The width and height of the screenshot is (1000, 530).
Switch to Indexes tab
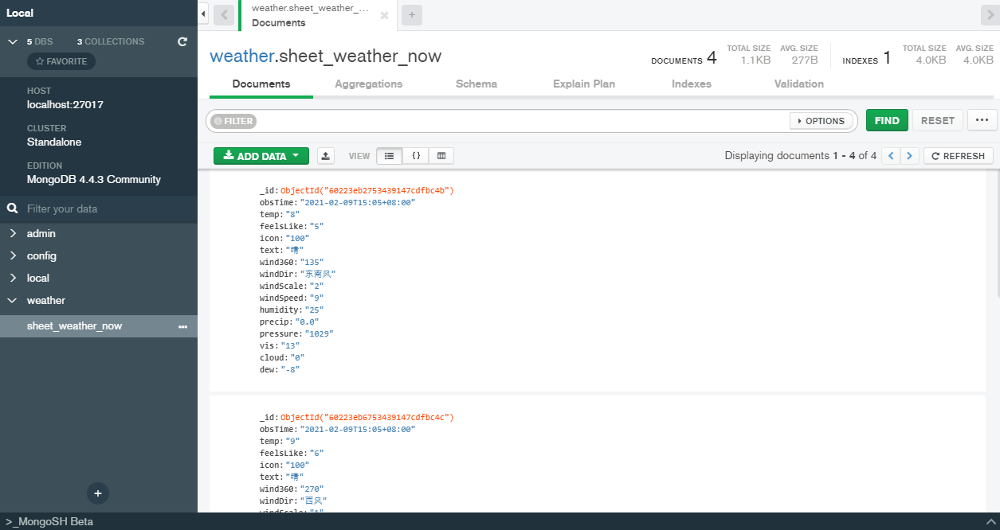point(692,84)
